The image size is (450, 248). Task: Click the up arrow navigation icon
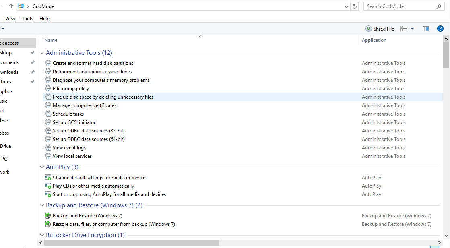(11, 6)
